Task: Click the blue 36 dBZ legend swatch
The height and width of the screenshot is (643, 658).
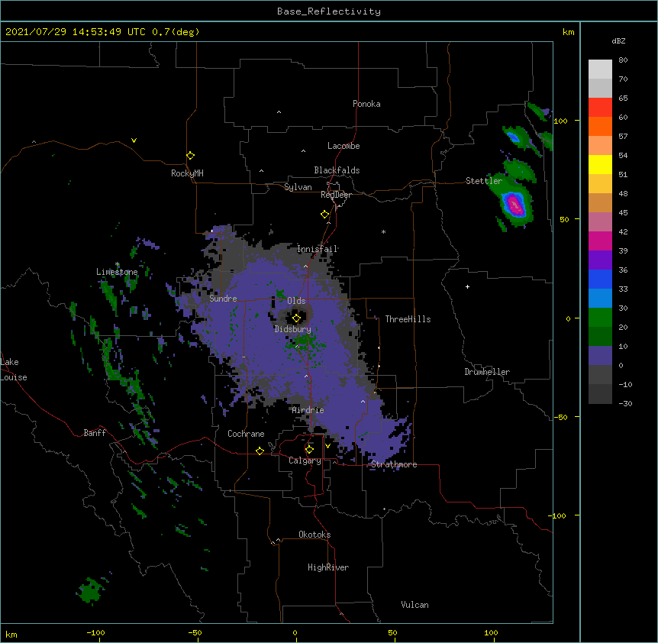Action: (x=600, y=279)
